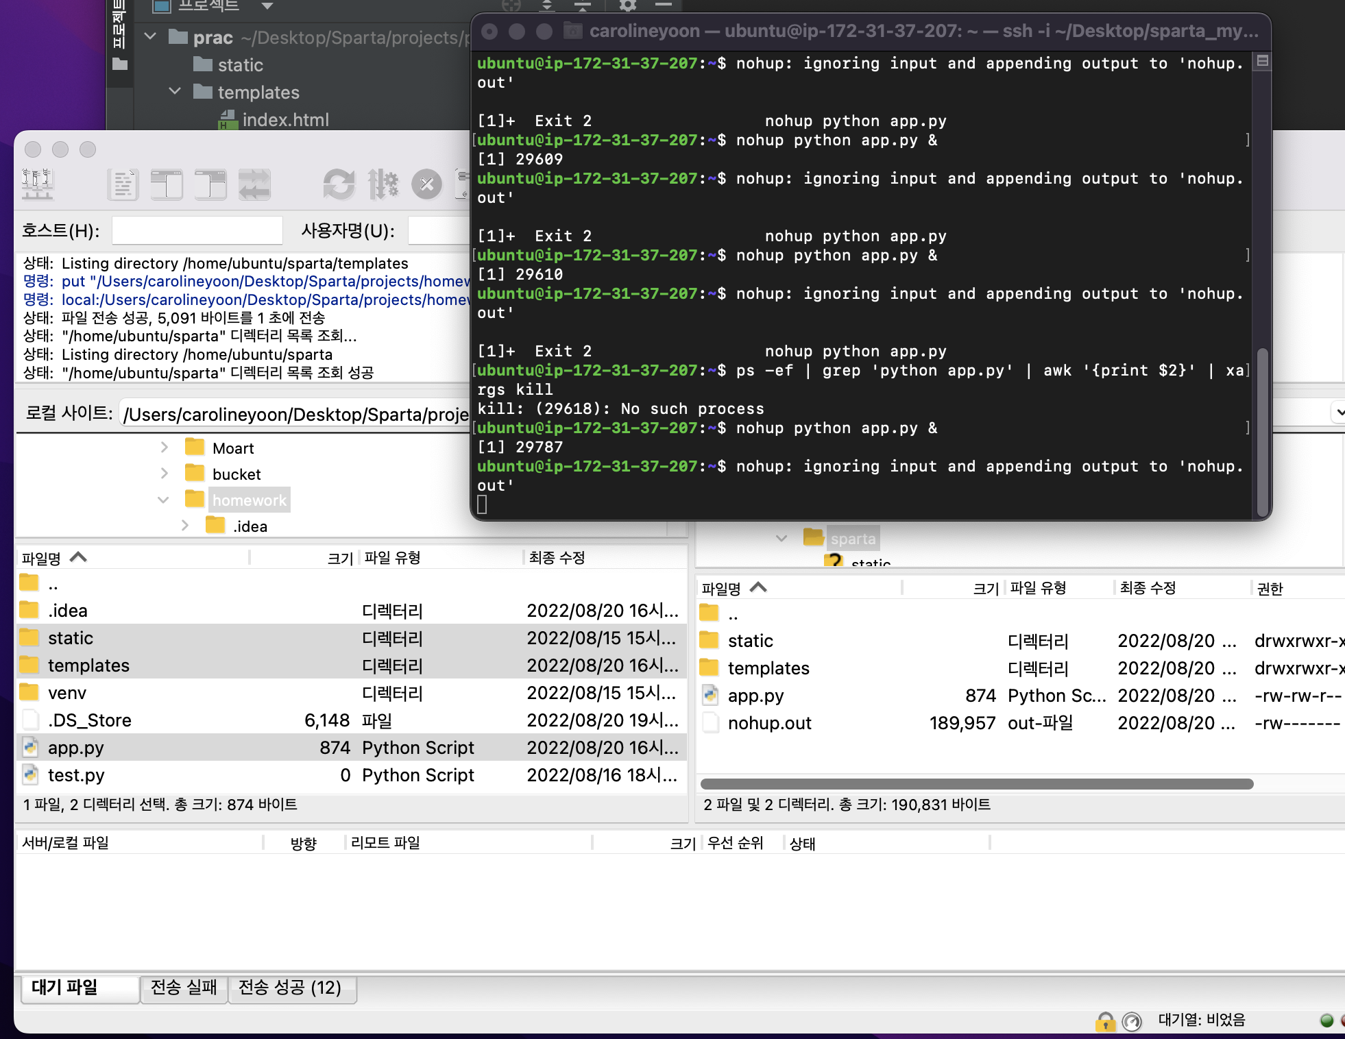The height and width of the screenshot is (1039, 1345).
Task: Click terminal split pane icon at top right
Action: [x=1263, y=61]
